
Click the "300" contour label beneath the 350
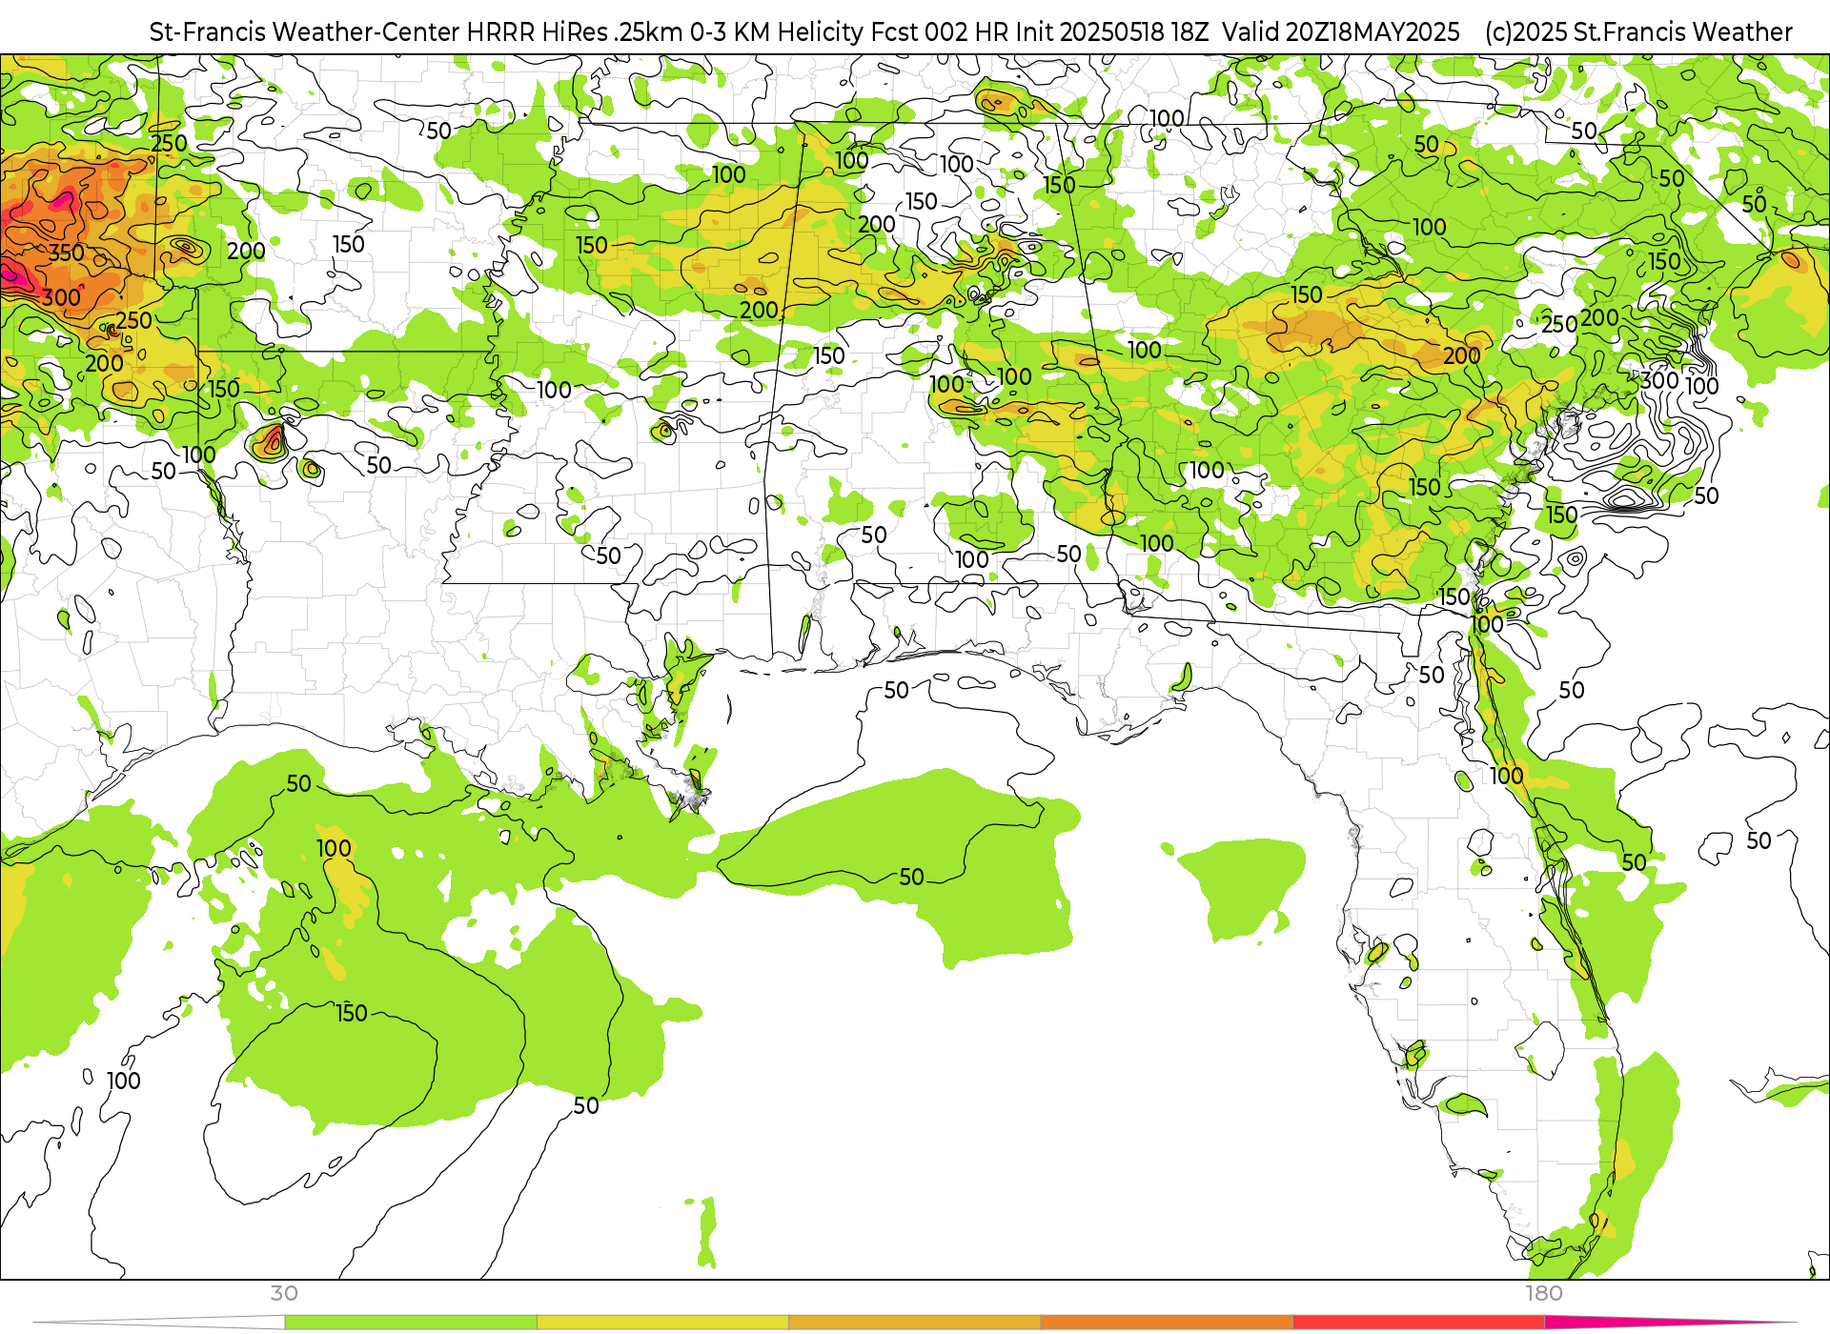(x=62, y=297)
